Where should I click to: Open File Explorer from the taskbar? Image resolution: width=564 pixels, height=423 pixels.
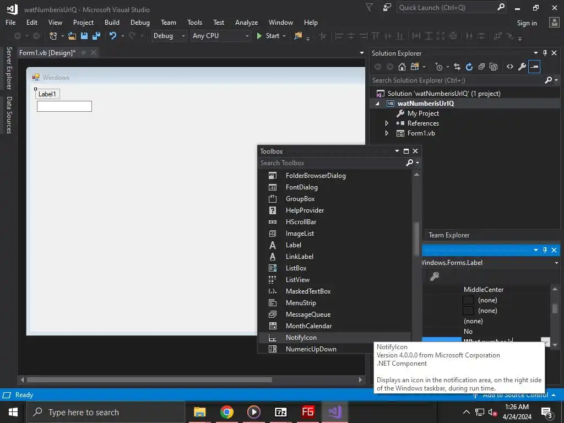[199, 412]
